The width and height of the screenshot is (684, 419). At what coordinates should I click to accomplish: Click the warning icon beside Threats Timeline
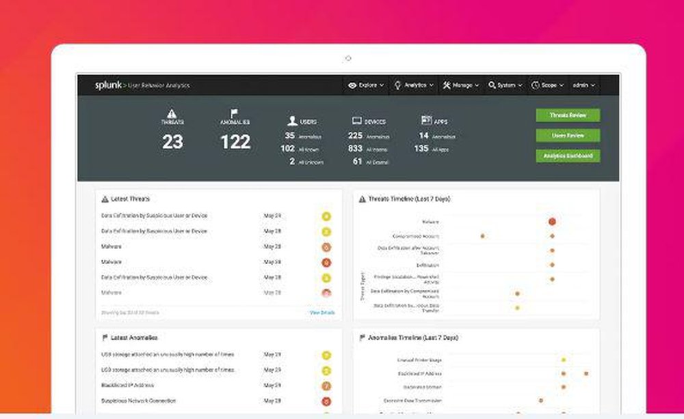pyautogui.click(x=362, y=199)
